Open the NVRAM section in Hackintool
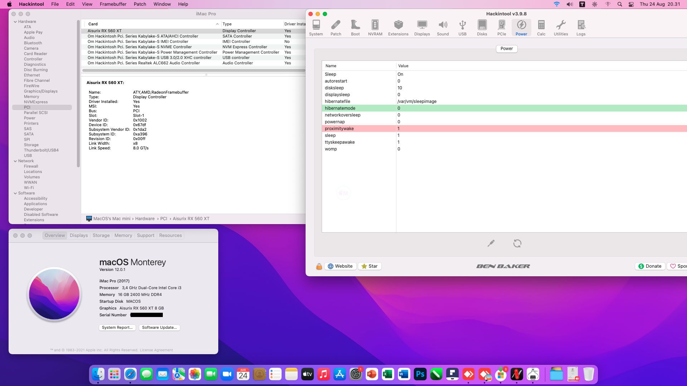Viewport: 687px width, 386px height. click(x=375, y=28)
